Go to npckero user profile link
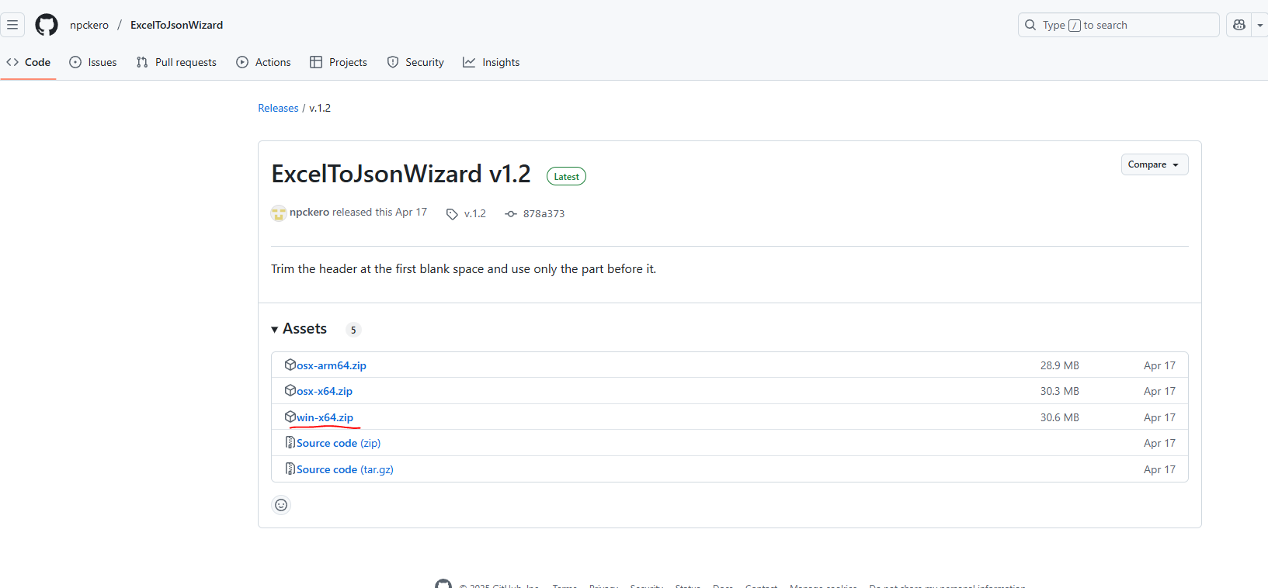 pyautogui.click(x=89, y=25)
